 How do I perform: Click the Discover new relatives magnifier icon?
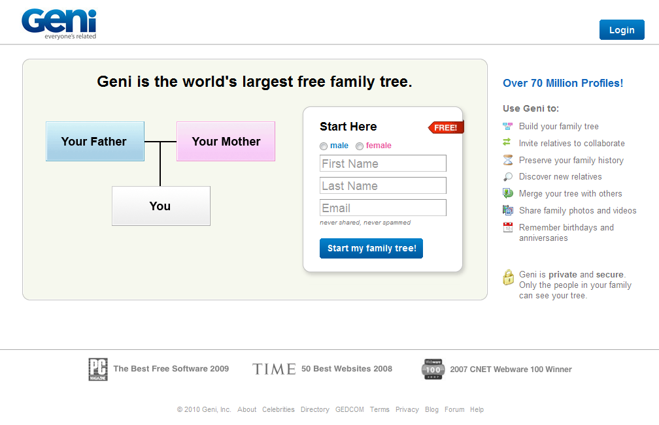click(x=507, y=176)
